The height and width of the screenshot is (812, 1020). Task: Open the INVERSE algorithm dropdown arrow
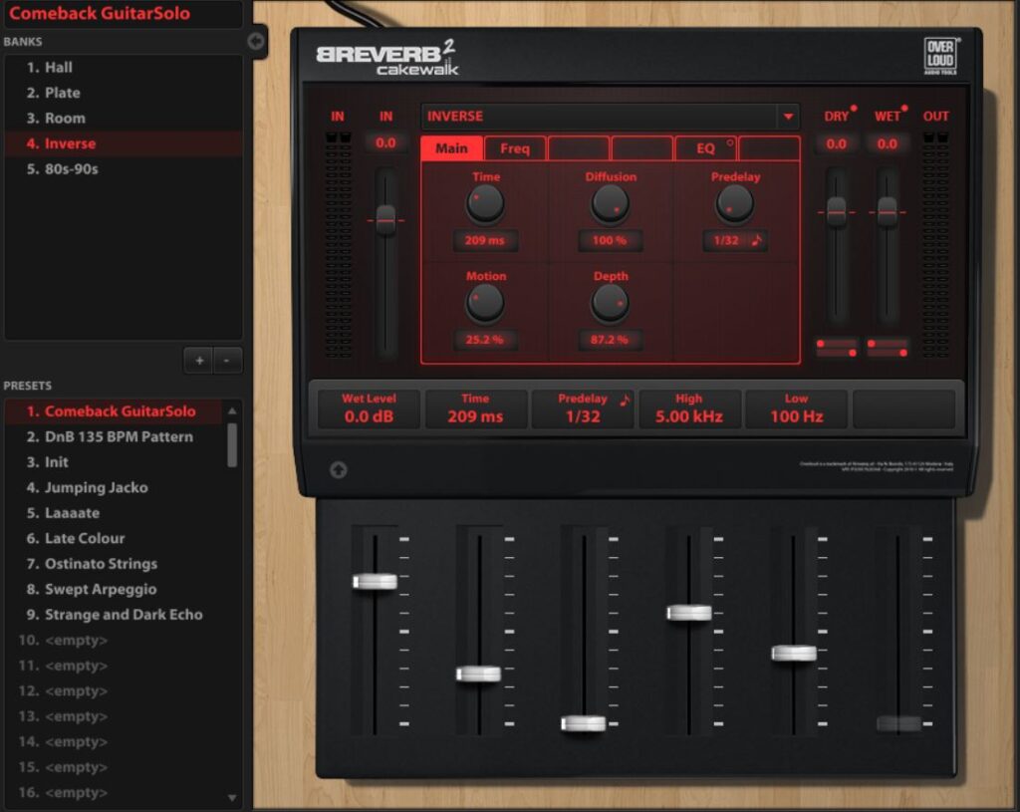coord(789,117)
